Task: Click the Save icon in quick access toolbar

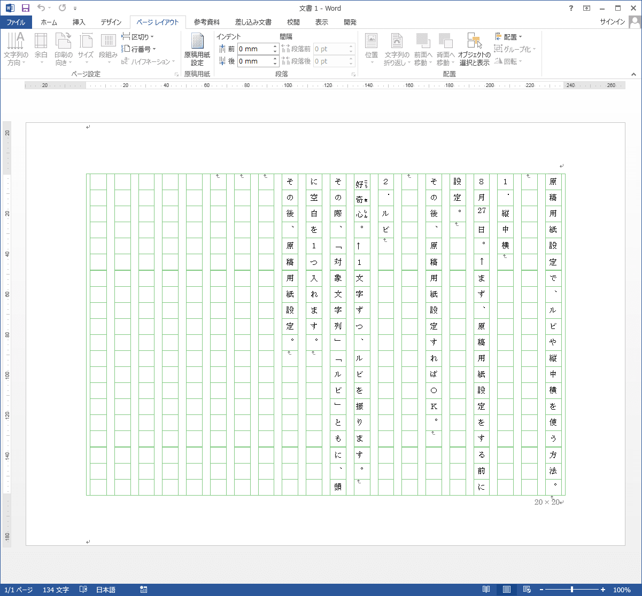Action: pos(26,8)
